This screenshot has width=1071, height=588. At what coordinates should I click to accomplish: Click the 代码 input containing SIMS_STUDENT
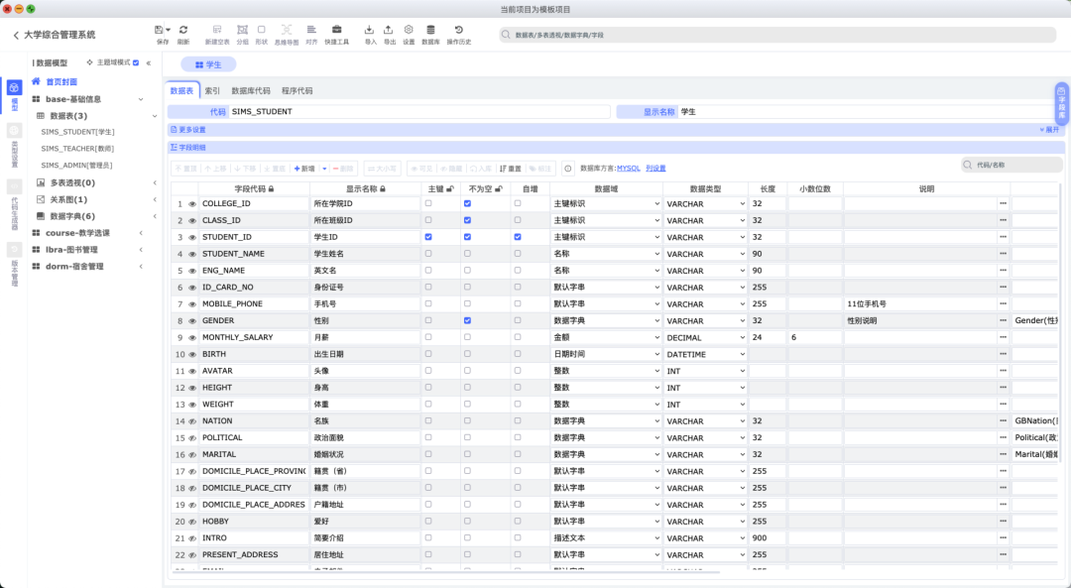[x=418, y=111]
